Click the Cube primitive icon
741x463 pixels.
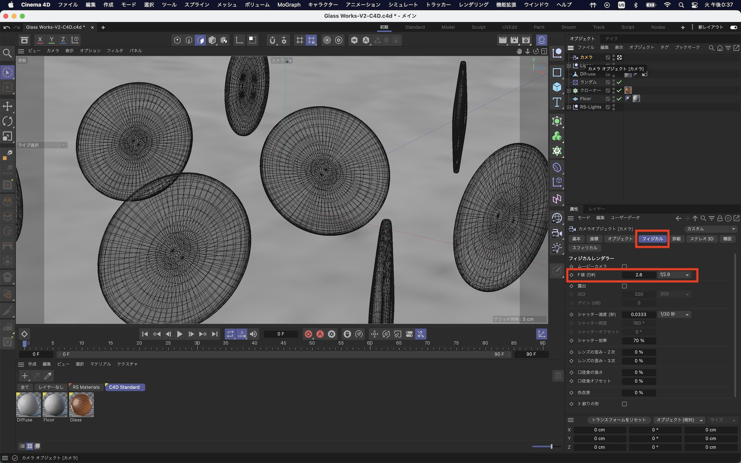(557, 87)
